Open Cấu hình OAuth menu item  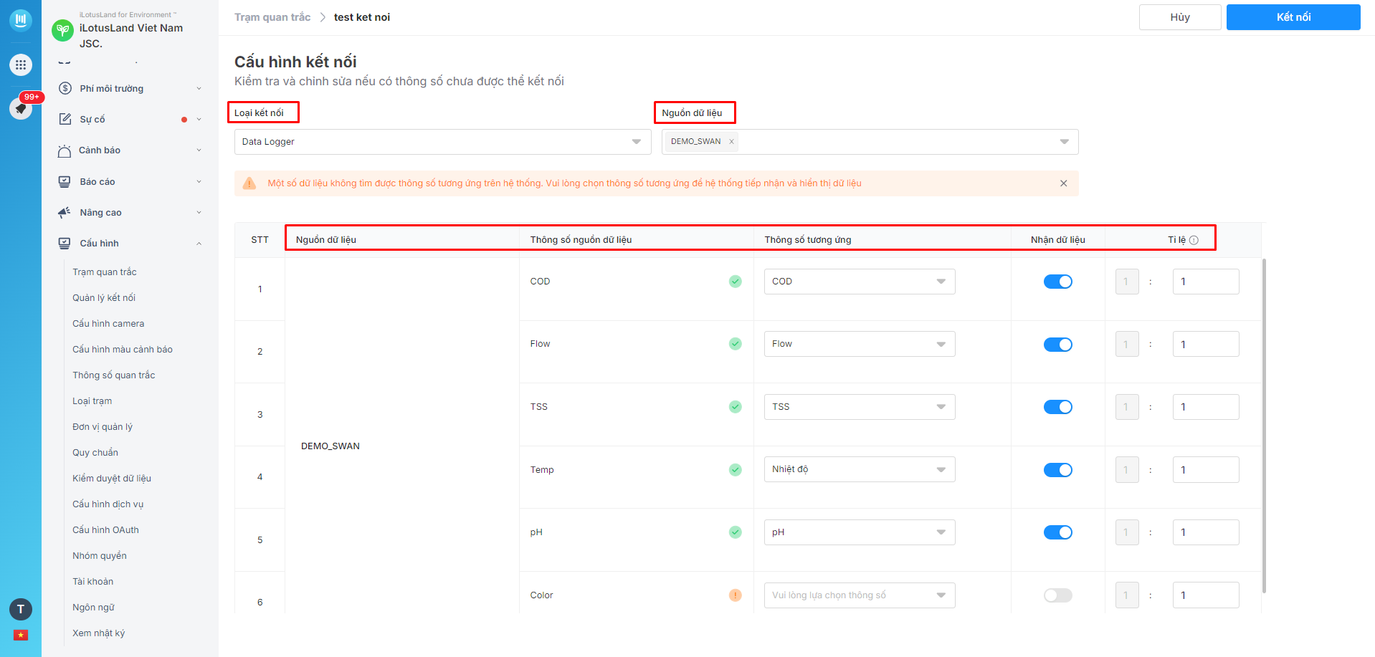pyautogui.click(x=106, y=530)
